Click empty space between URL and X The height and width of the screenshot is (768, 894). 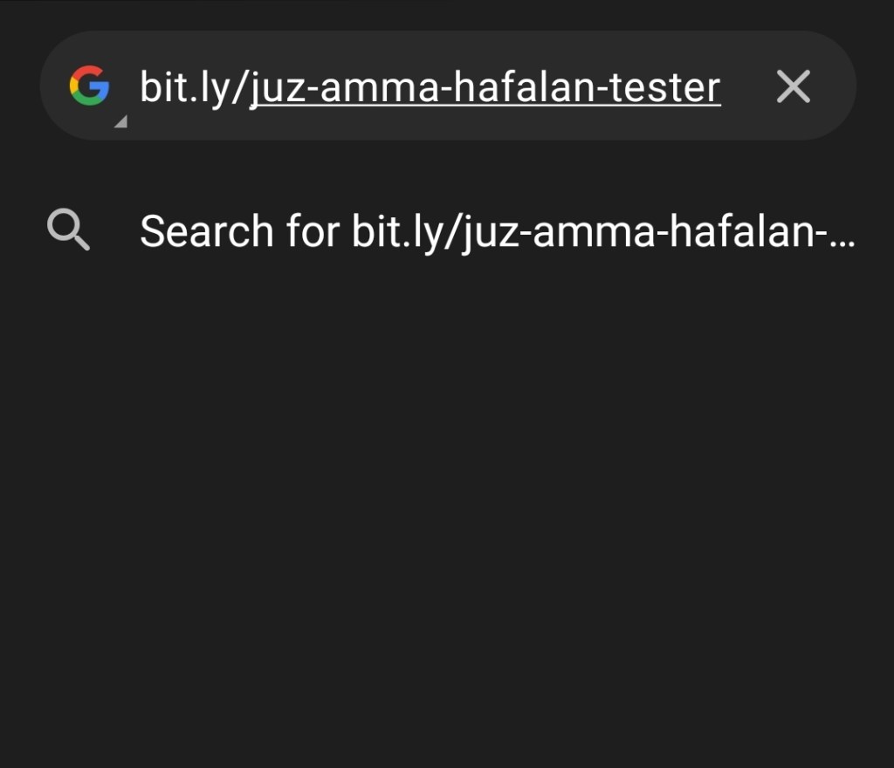click(x=745, y=86)
